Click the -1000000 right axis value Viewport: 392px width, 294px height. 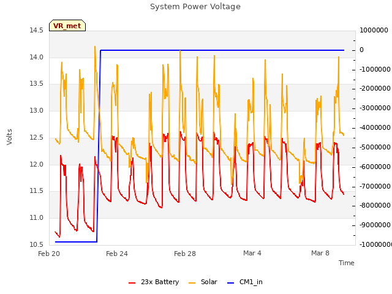tap(375, 69)
